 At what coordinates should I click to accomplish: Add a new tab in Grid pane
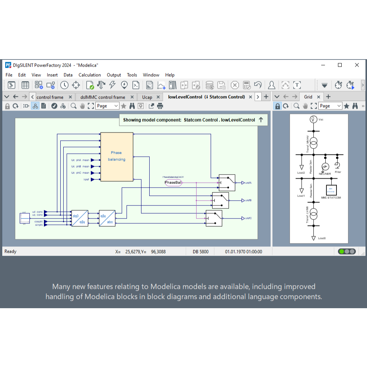click(328, 97)
